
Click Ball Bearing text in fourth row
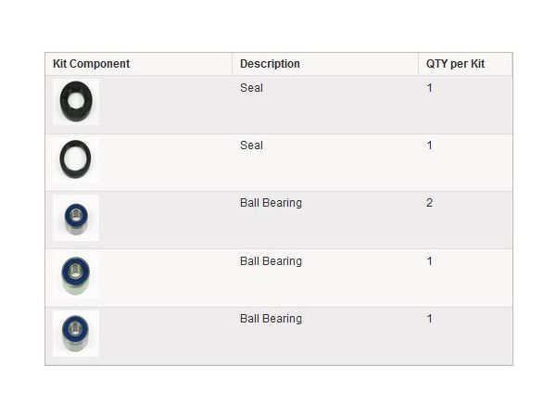pyautogui.click(x=271, y=261)
